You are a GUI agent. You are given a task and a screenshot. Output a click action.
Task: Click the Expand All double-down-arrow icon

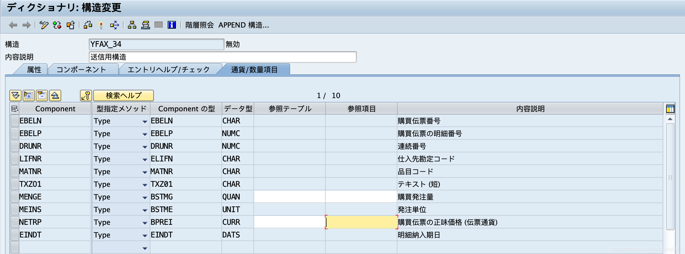pos(15,96)
